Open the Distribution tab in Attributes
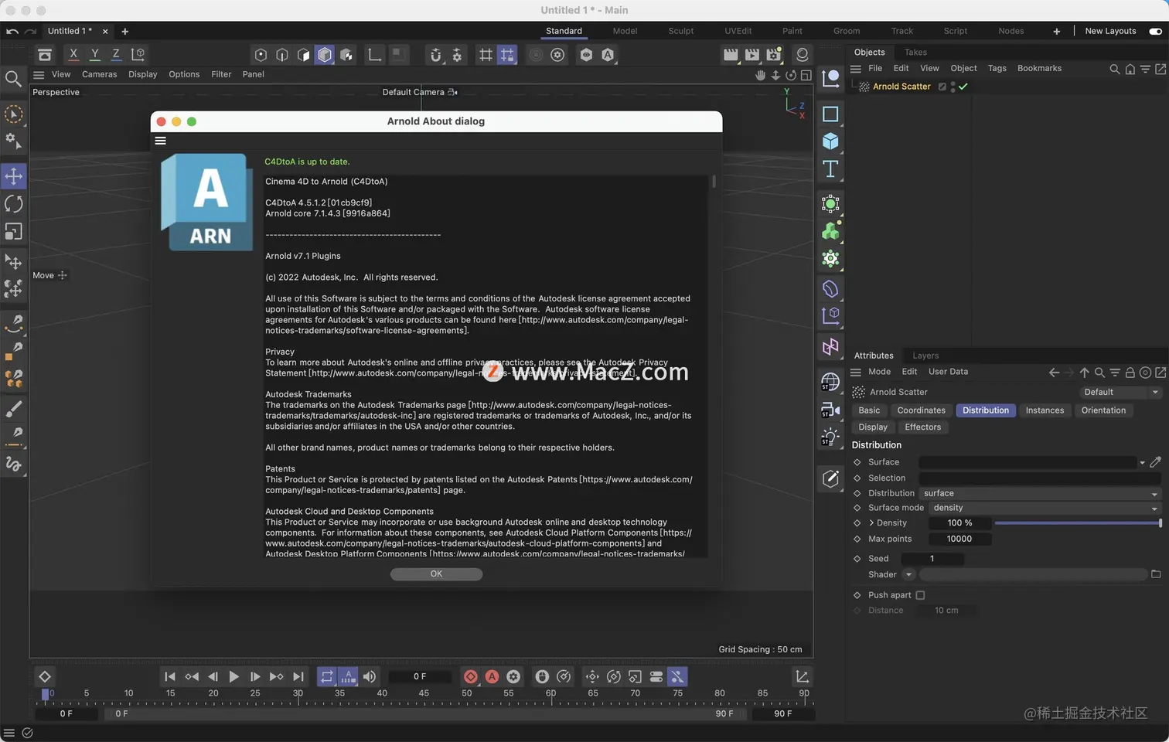 [986, 410]
